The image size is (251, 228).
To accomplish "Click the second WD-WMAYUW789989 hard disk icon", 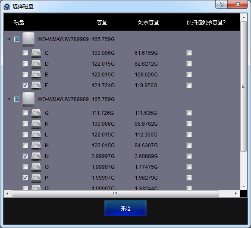I will (28, 99).
